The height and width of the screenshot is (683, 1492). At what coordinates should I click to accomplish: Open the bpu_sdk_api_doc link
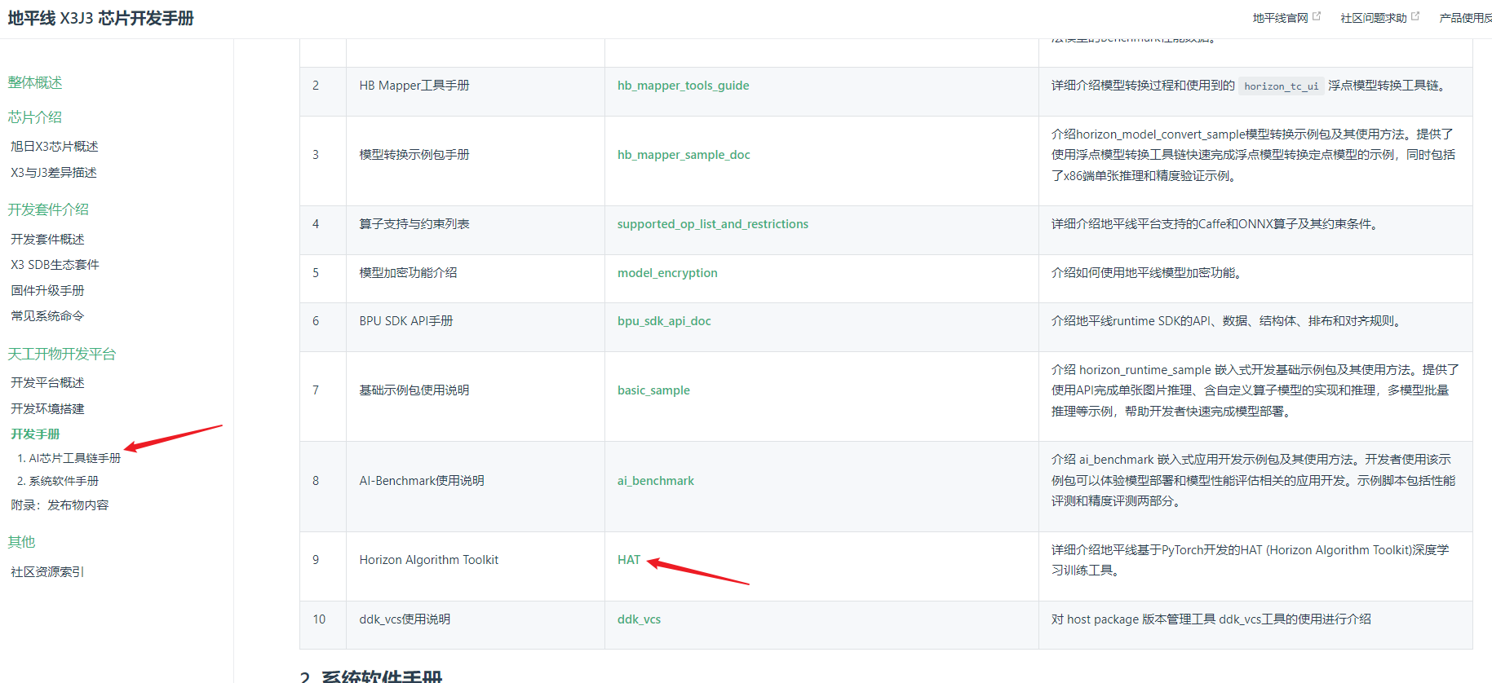click(x=663, y=321)
